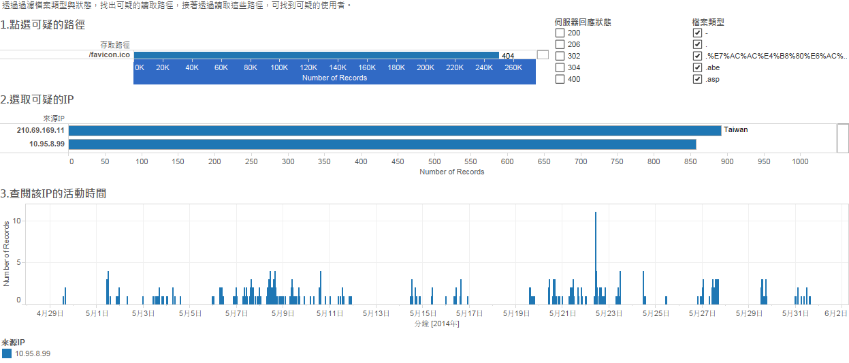Click the 10.95.8.99 legend entry text

(x=33, y=354)
